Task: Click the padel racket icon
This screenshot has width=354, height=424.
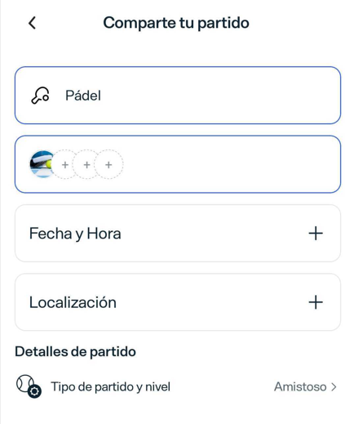Action: point(40,96)
